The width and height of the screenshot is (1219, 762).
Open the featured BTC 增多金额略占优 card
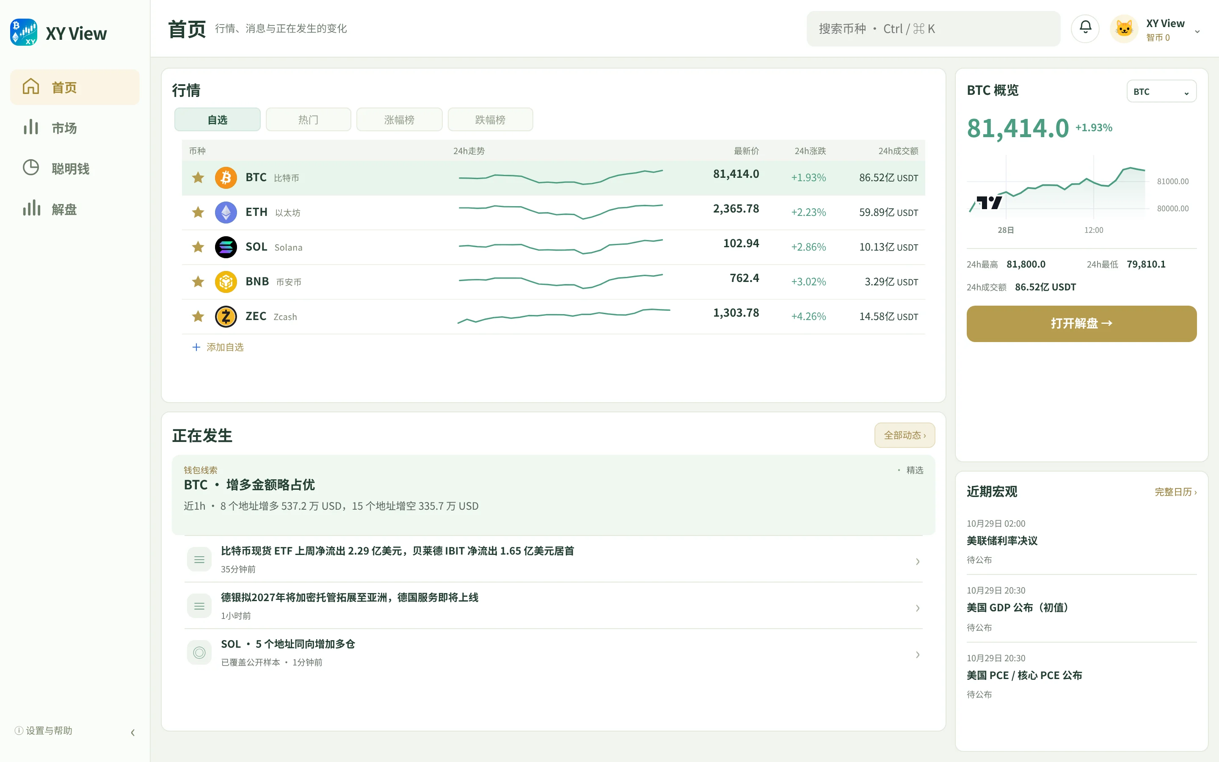coord(553,494)
